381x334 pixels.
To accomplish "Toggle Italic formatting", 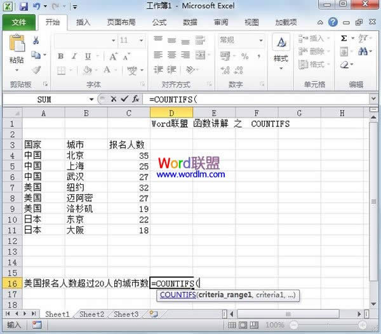I will (74, 56).
